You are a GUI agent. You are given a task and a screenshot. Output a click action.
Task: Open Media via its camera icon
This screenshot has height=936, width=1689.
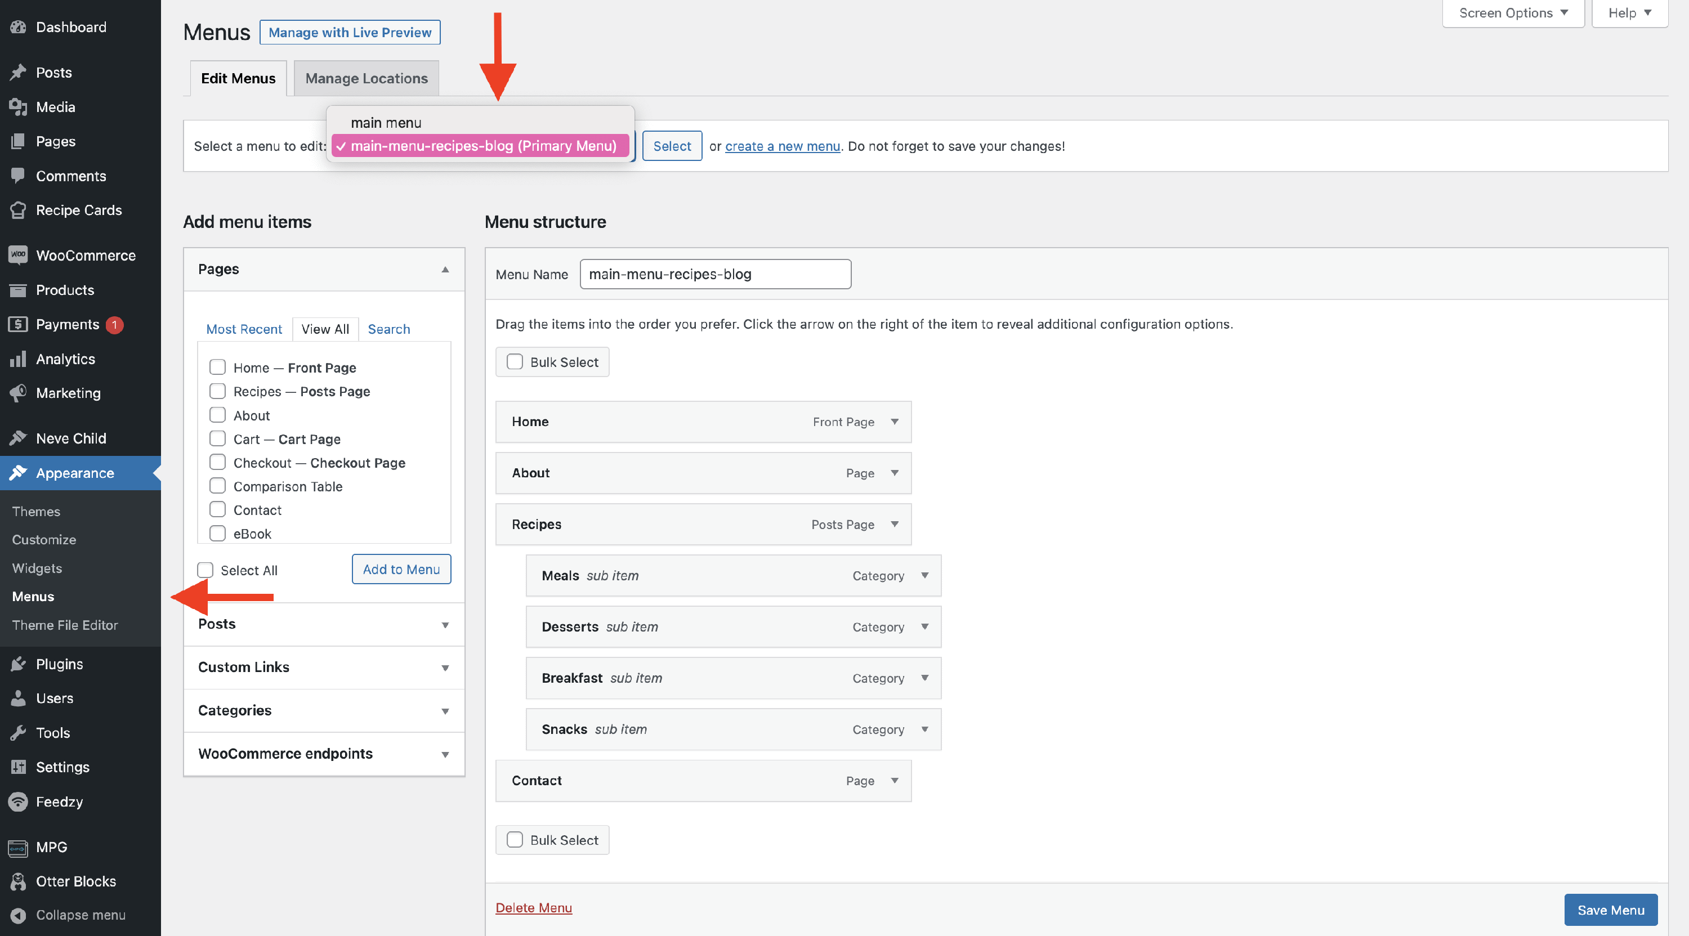coord(19,107)
